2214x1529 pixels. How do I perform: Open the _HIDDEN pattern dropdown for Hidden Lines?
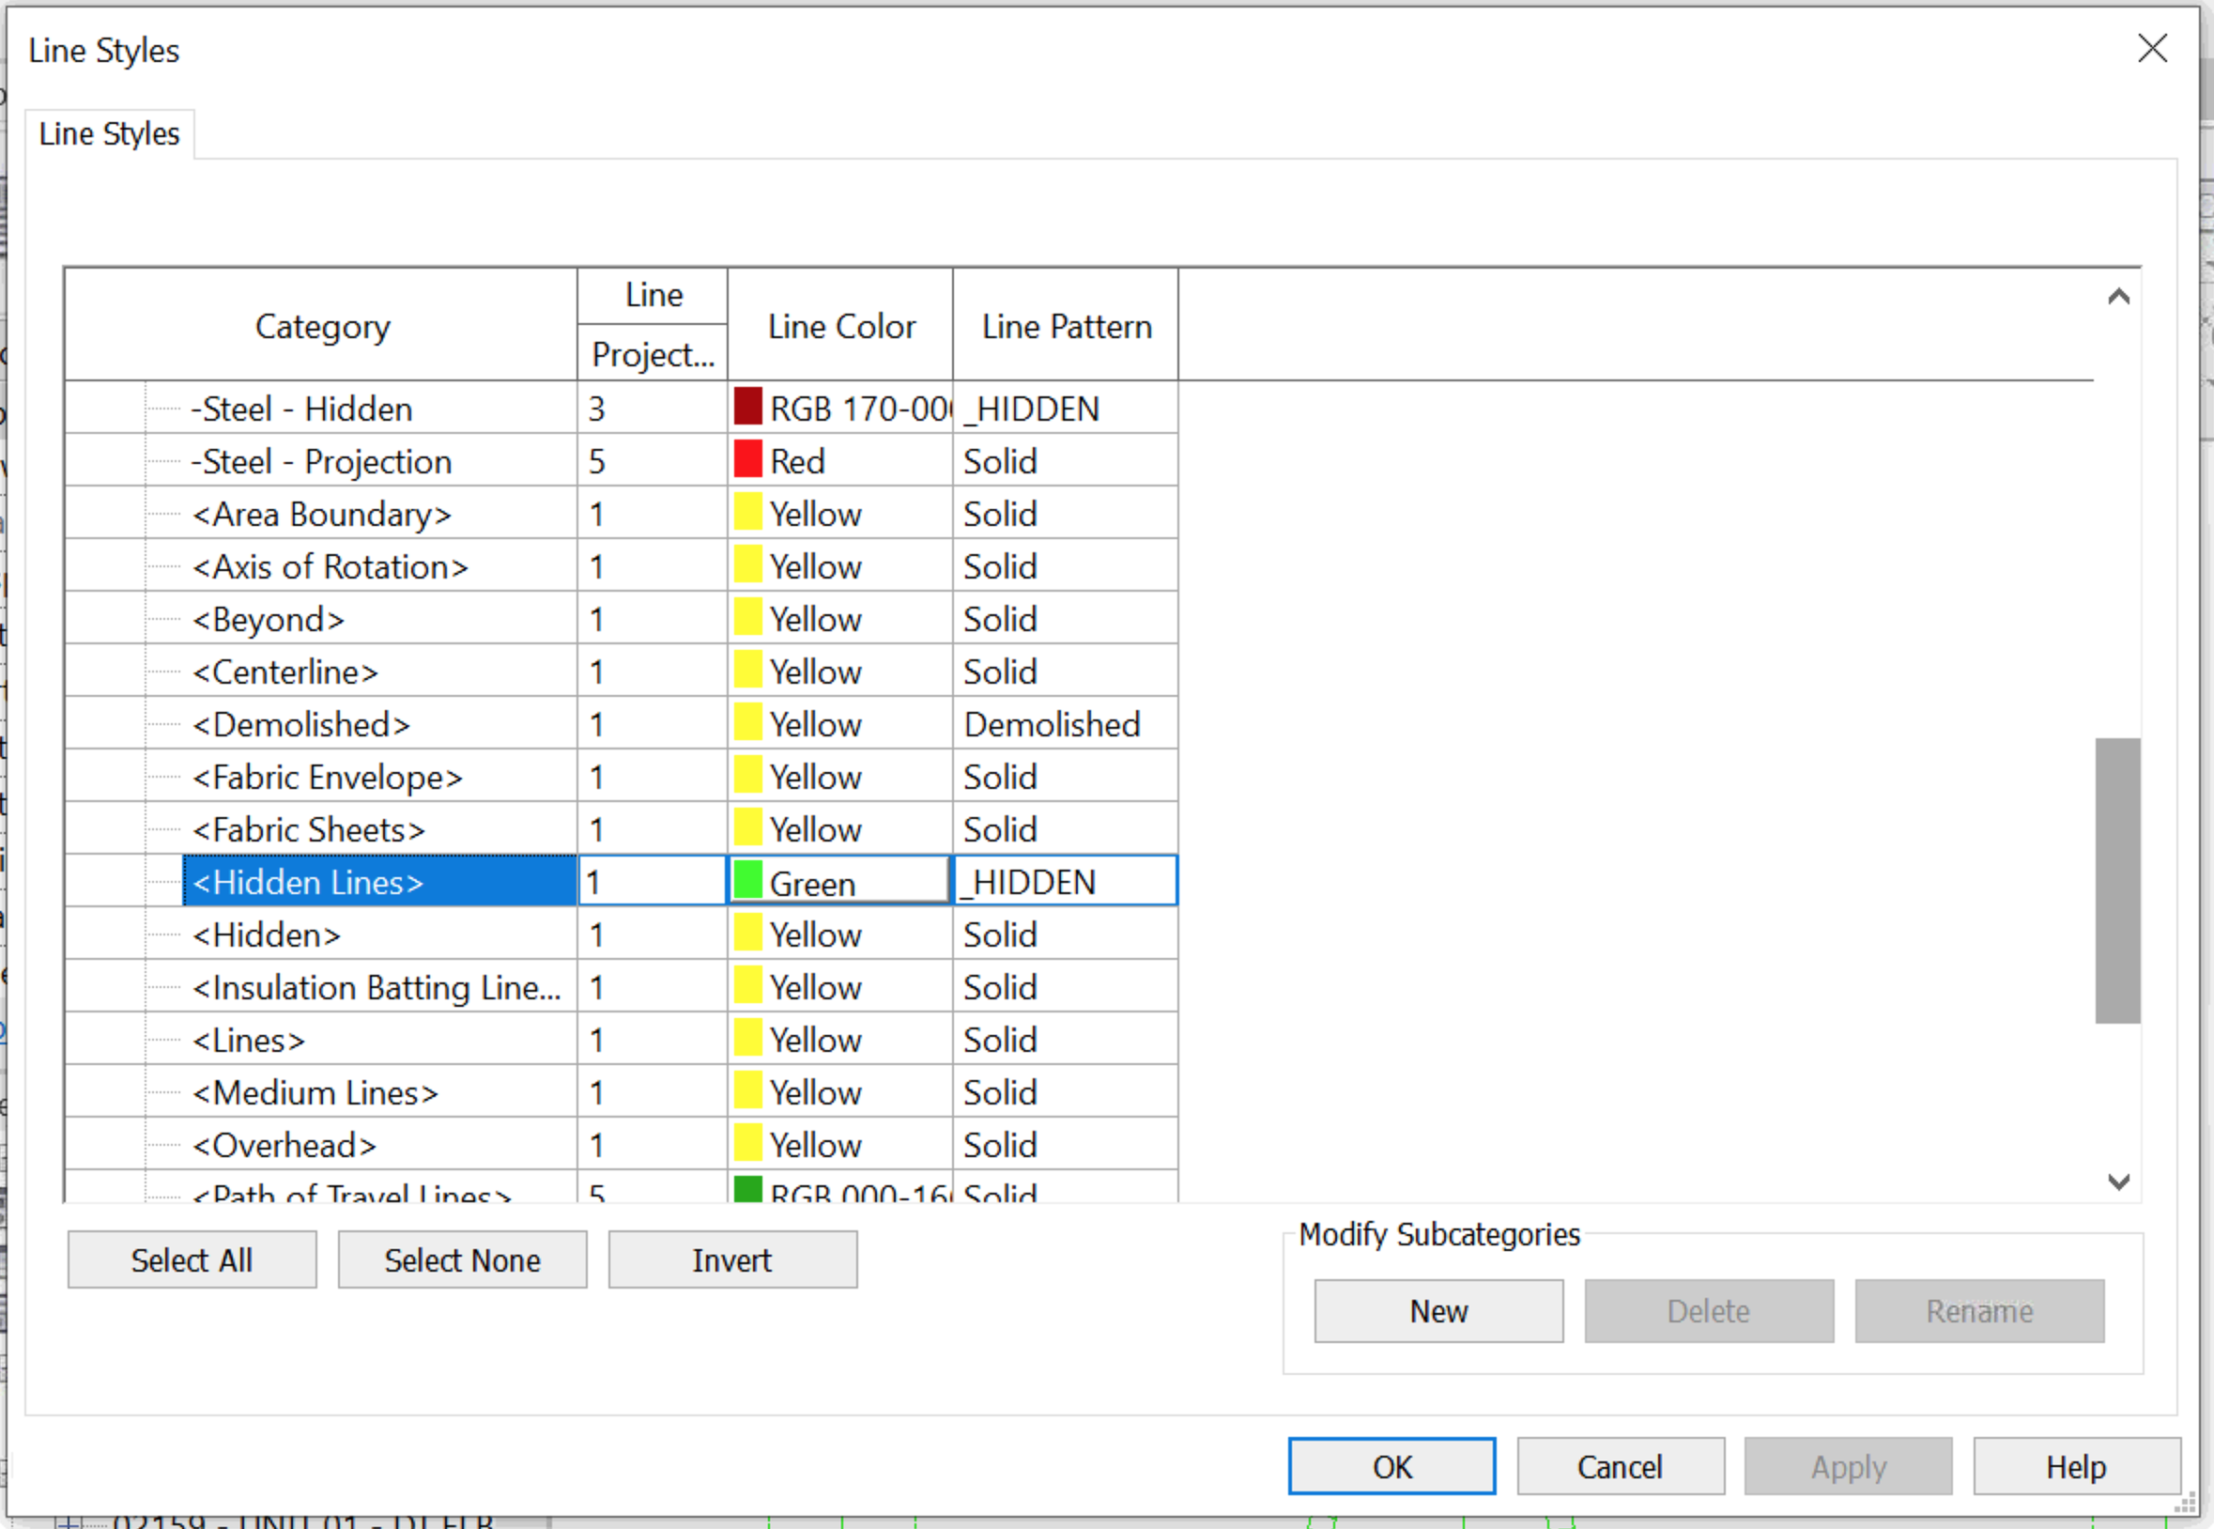(1063, 880)
